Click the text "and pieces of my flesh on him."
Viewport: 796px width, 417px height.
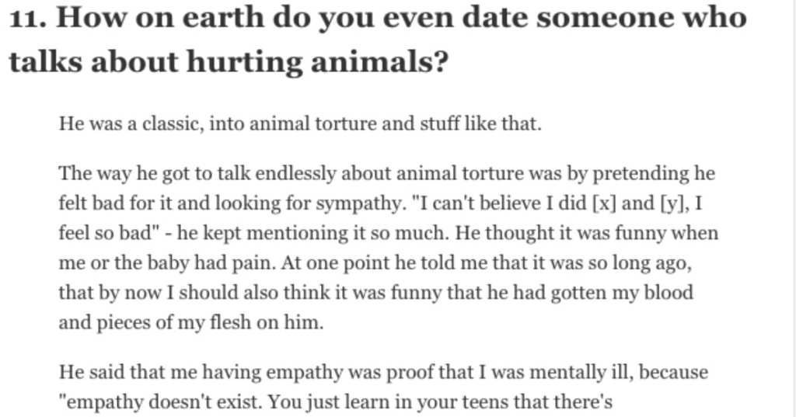(191, 322)
